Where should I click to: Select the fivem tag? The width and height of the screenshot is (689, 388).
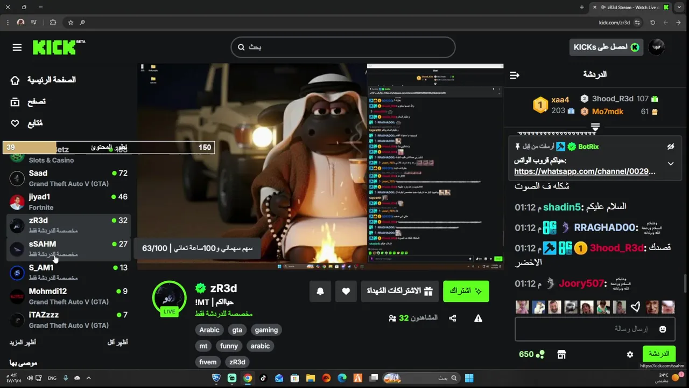[208, 362]
